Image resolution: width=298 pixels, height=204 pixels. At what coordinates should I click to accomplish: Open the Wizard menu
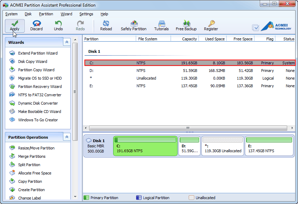click(x=66, y=14)
